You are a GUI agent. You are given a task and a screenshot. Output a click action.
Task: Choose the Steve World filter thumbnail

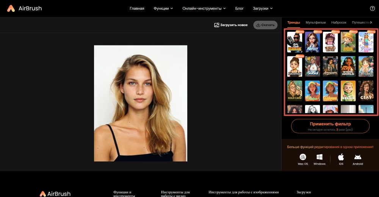(x=348, y=67)
